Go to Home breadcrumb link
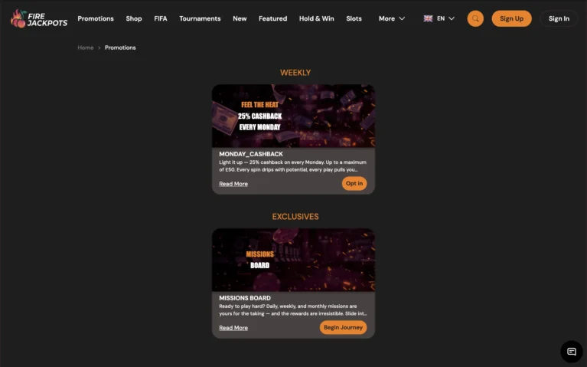587x367 pixels. point(86,48)
